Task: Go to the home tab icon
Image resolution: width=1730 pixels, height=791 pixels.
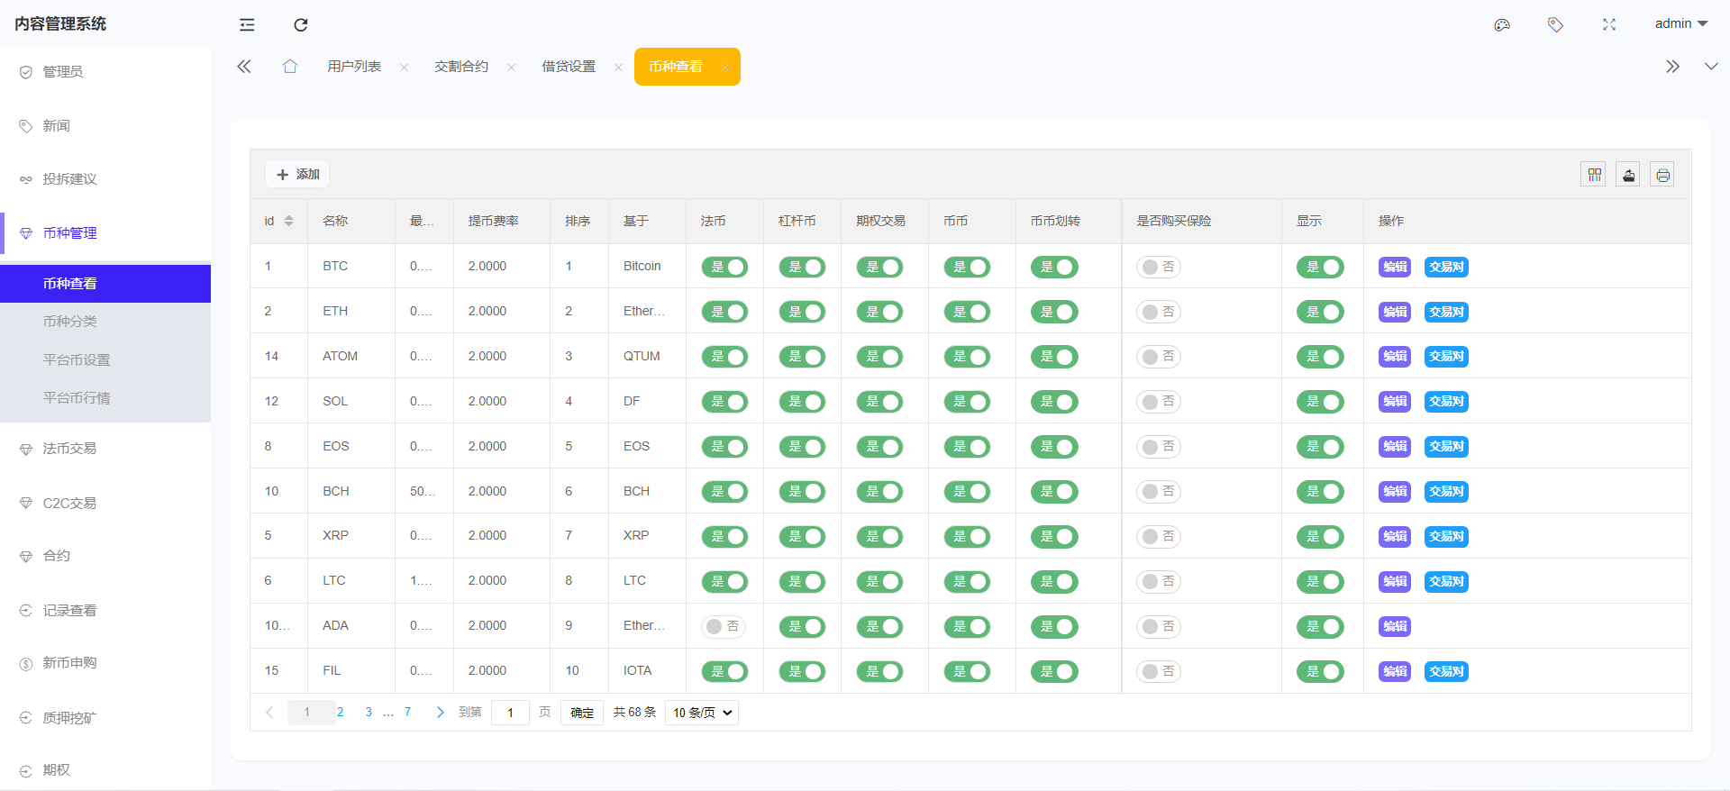Action: point(290,67)
